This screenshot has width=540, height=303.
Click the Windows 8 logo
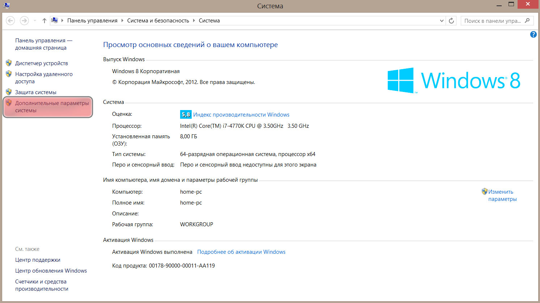click(x=454, y=80)
